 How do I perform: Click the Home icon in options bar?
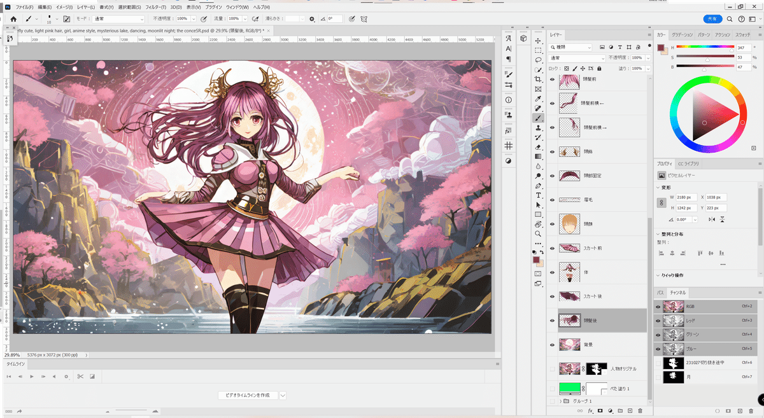click(x=13, y=19)
